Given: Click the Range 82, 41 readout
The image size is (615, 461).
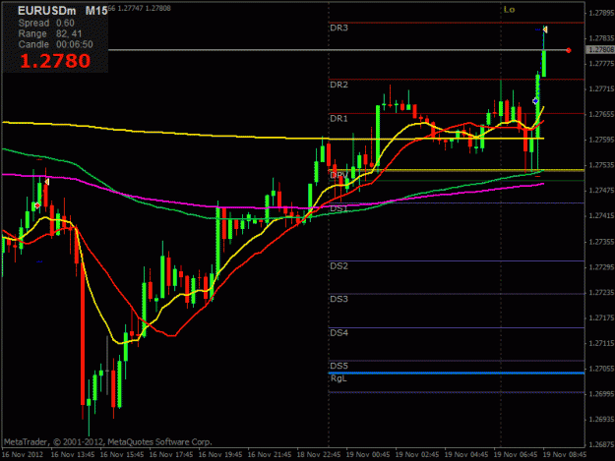Looking at the screenshot, I should pos(50,33).
